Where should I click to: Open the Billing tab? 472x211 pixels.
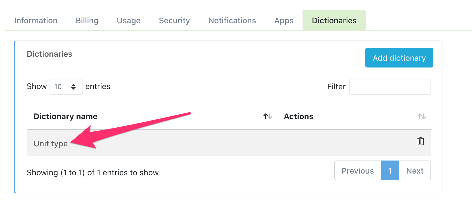point(87,21)
